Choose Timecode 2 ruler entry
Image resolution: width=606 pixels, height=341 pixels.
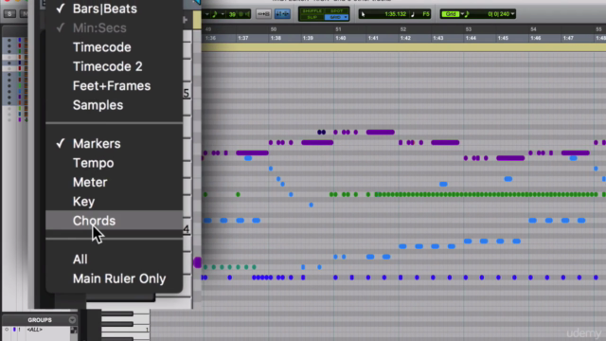point(114,66)
